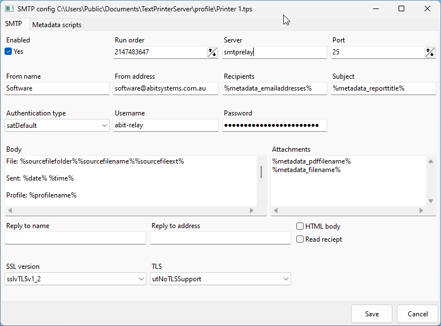Click the Port number field

[x=378, y=52]
